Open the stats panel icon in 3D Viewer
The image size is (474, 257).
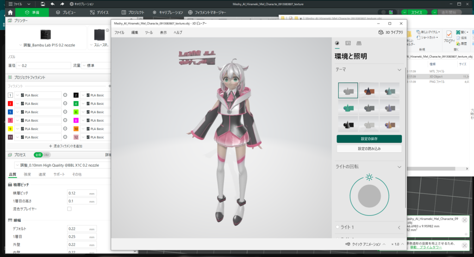coord(348,43)
